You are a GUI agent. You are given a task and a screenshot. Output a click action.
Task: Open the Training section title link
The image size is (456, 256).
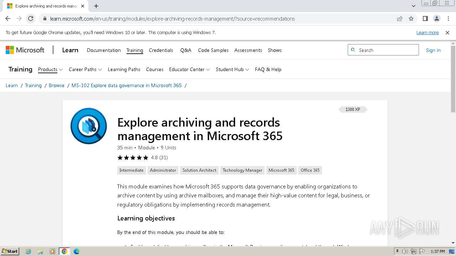pos(20,69)
